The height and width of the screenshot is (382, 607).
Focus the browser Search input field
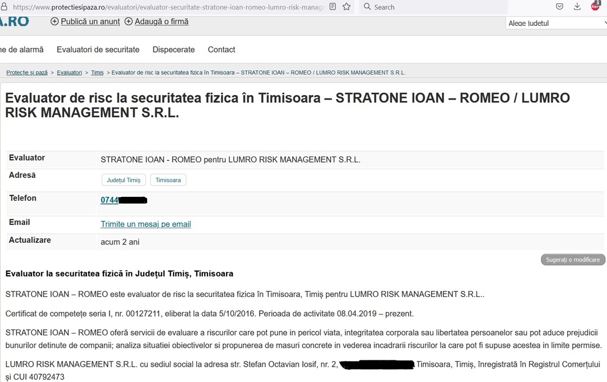(x=433, y=7)
